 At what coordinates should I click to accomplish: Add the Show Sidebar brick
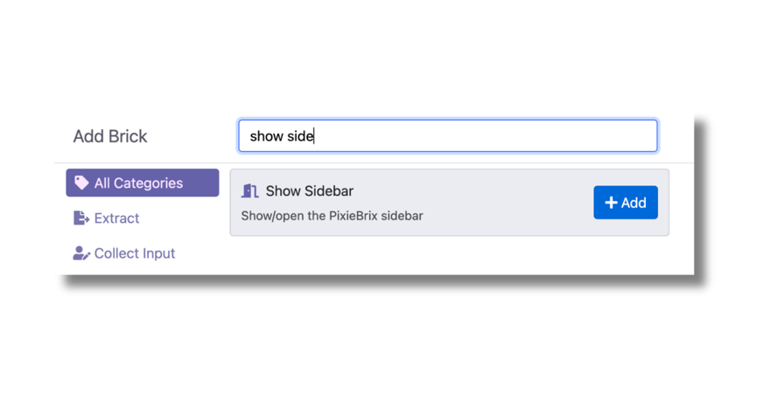[626, 203]
